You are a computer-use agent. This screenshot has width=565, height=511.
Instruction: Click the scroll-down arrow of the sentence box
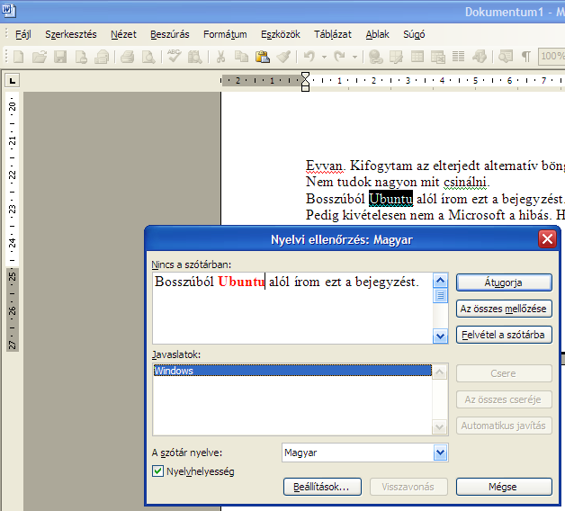(x=440, y=336)
